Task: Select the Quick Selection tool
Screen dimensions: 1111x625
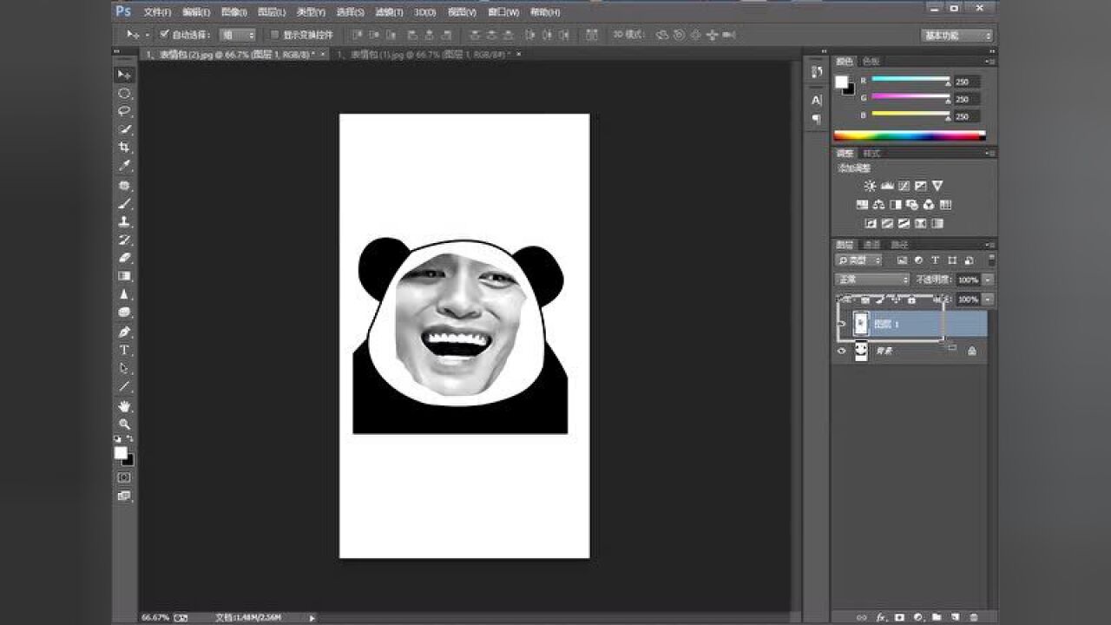Action: tap(124, 129)
